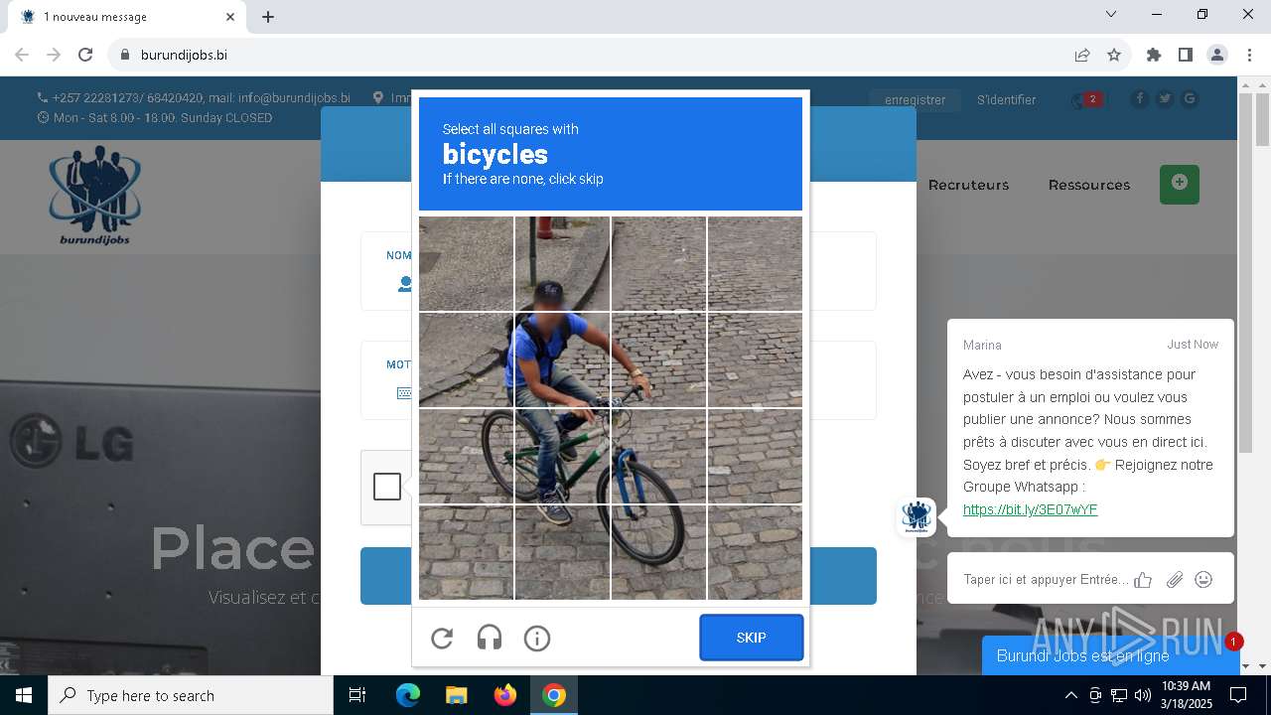Reload the burundijobs page

(85, 55)
